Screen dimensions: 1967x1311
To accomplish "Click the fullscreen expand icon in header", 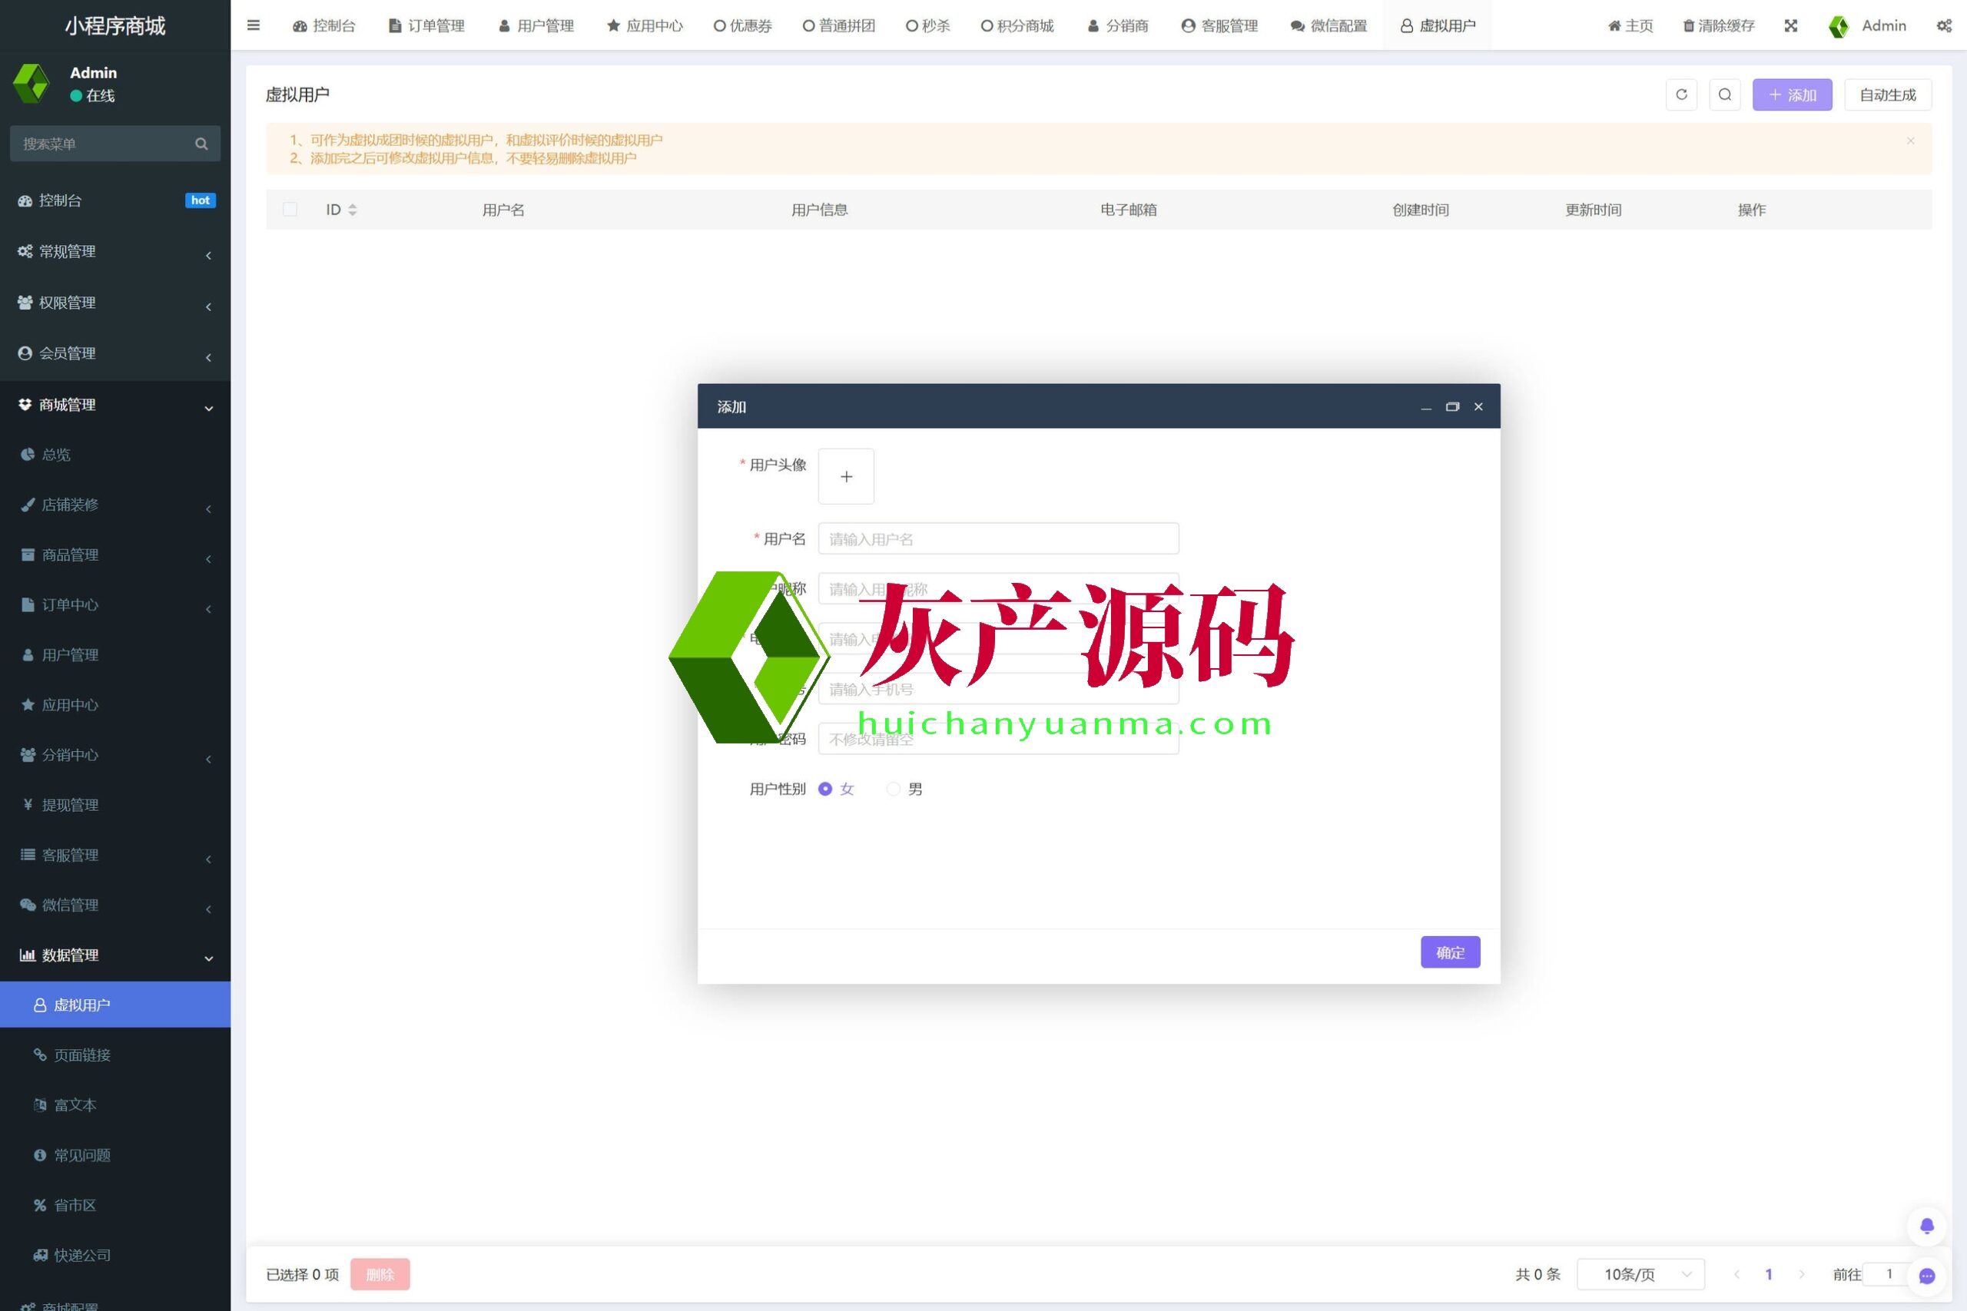I will coord(1790,25).
